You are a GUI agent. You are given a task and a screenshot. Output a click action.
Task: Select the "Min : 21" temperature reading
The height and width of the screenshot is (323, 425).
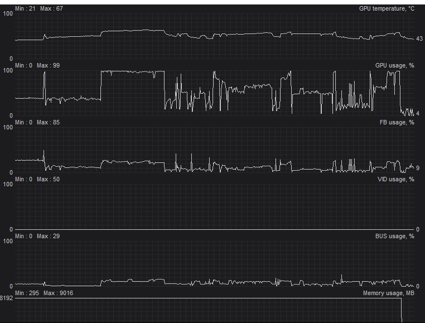(x=25, y=9)
